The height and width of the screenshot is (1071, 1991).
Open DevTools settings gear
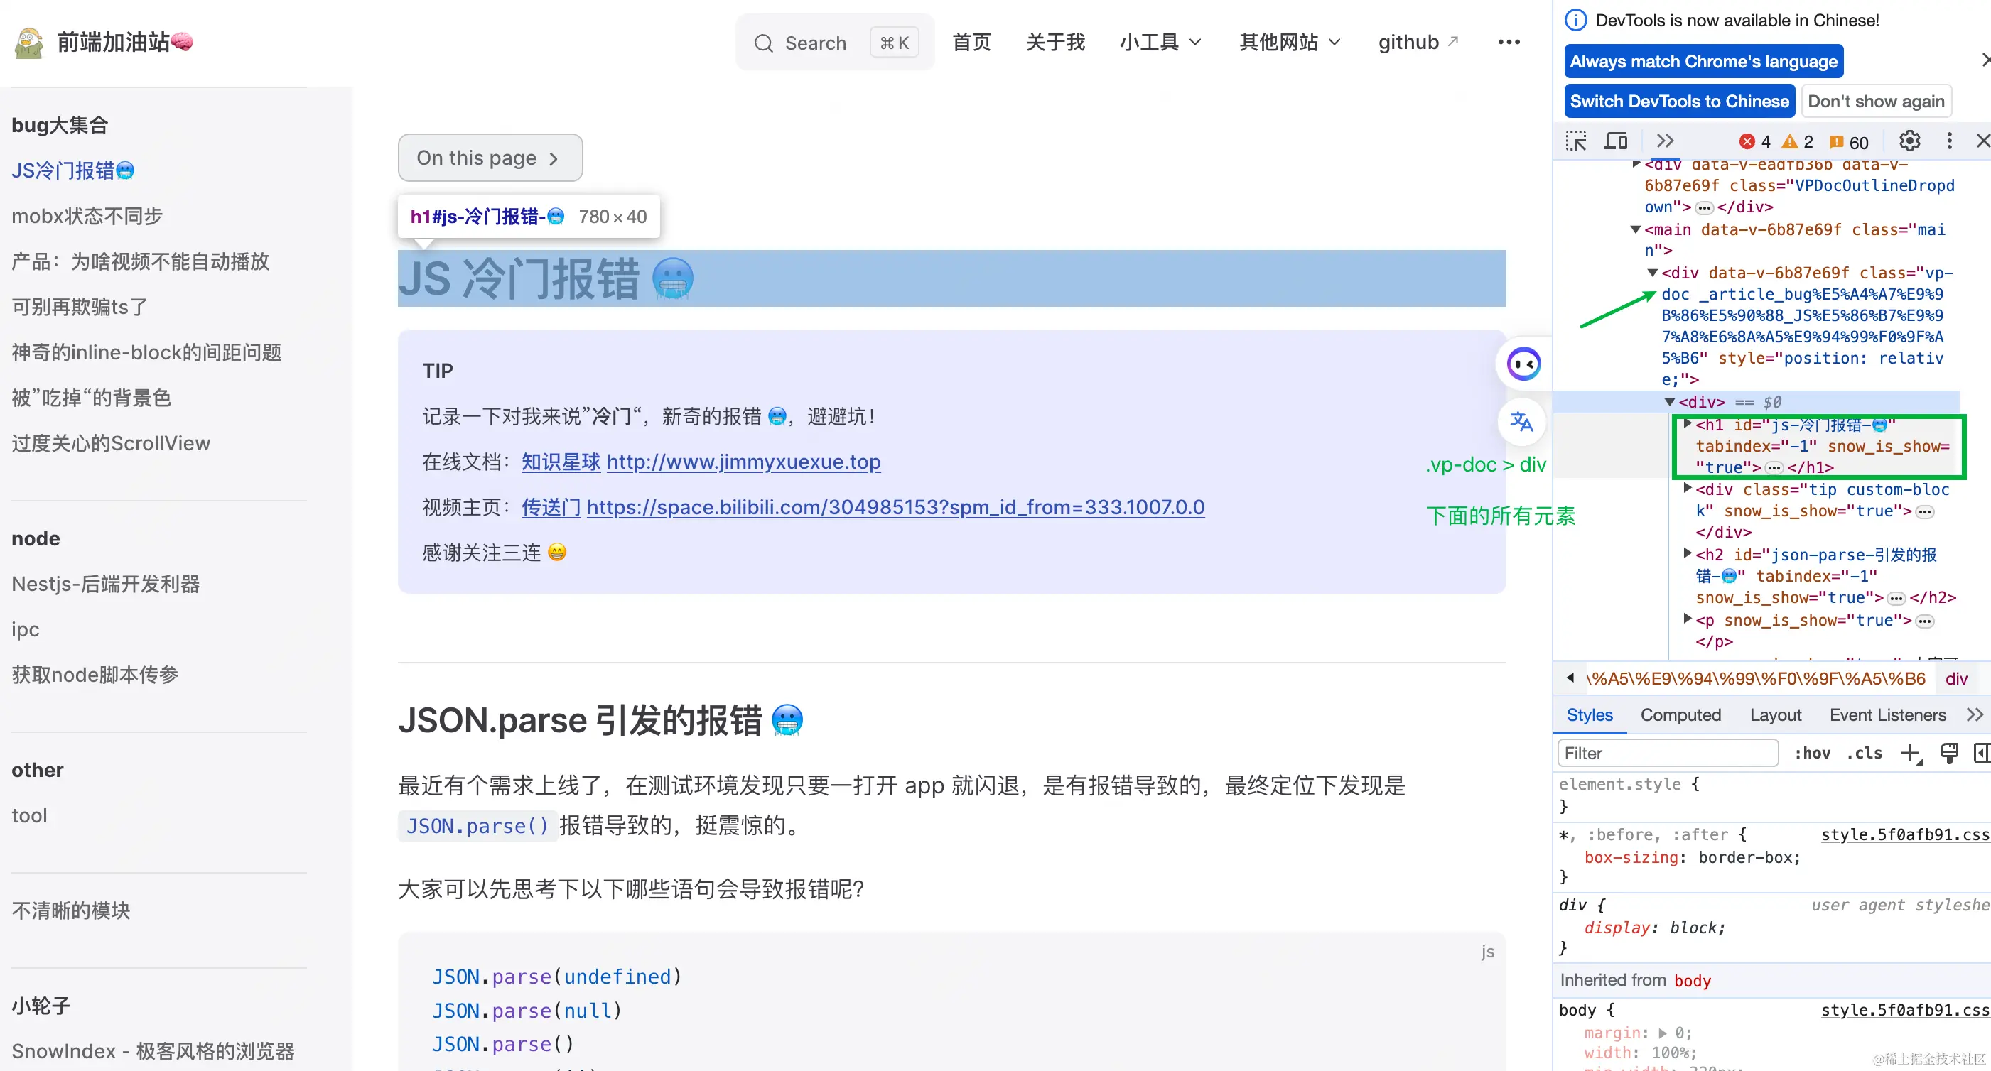click(x=1909, y=141)
